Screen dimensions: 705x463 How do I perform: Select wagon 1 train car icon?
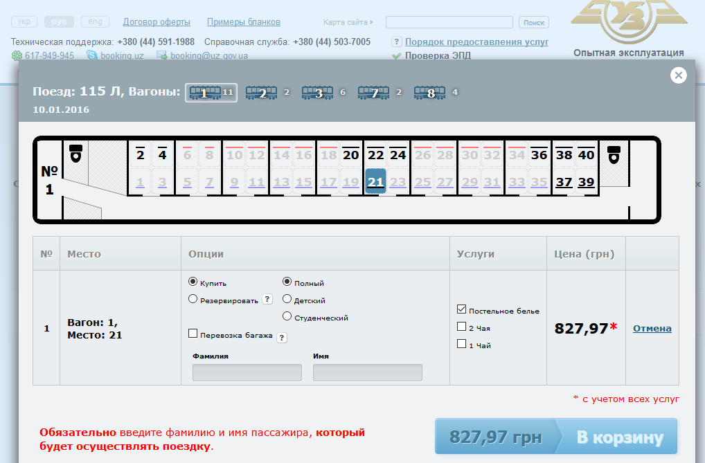pos(204,93)
